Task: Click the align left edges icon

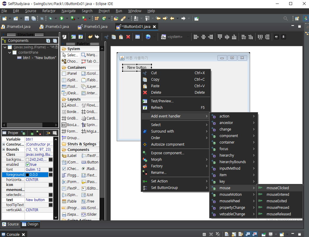Action: coord(196,37)
